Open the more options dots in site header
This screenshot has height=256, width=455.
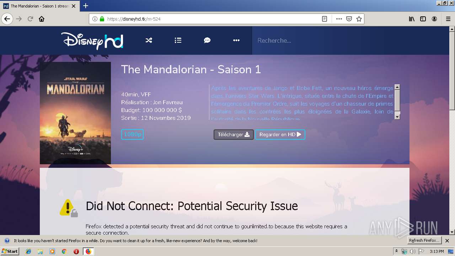[236, 41]
